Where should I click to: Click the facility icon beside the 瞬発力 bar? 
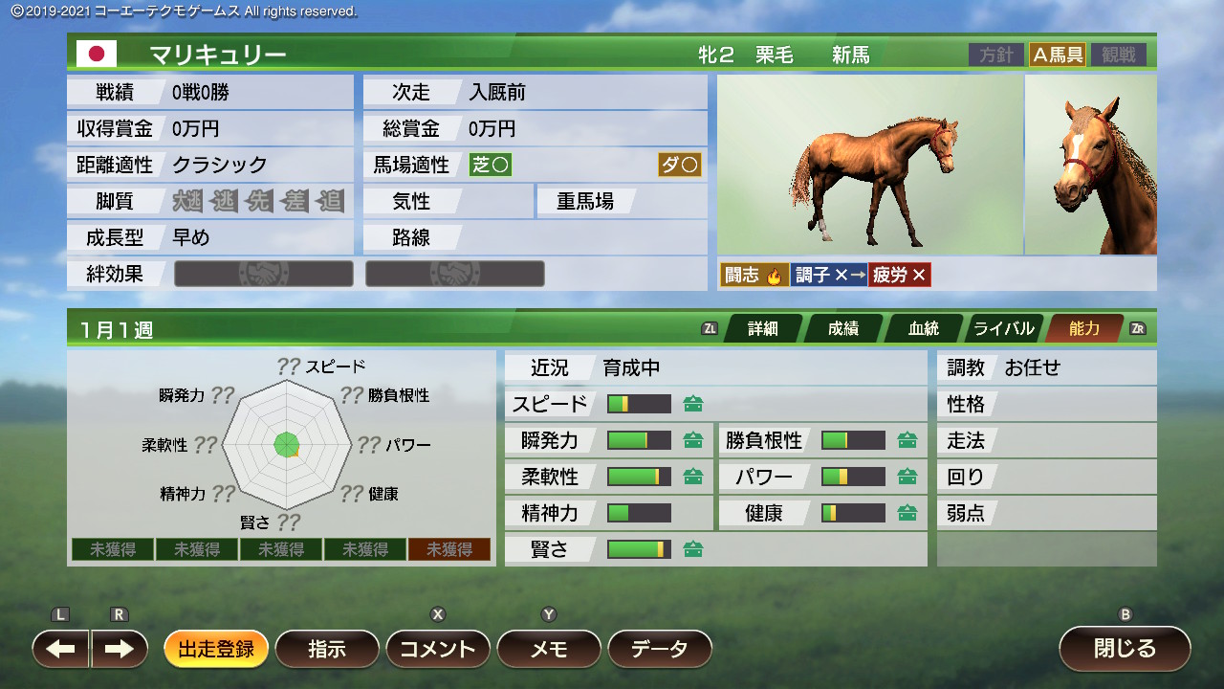(693, 440)
